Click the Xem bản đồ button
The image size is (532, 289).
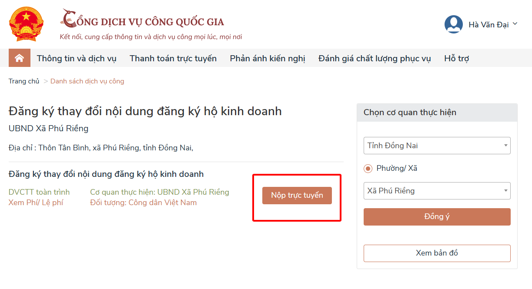pyautogui.click(x=436, y=253)
